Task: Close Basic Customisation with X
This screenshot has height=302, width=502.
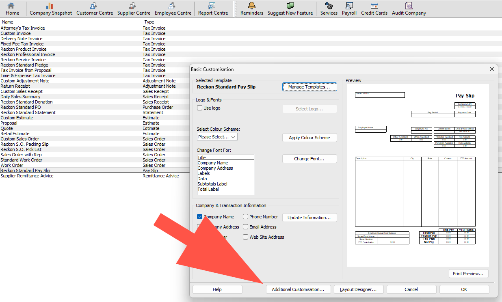Action: (492, 69)
